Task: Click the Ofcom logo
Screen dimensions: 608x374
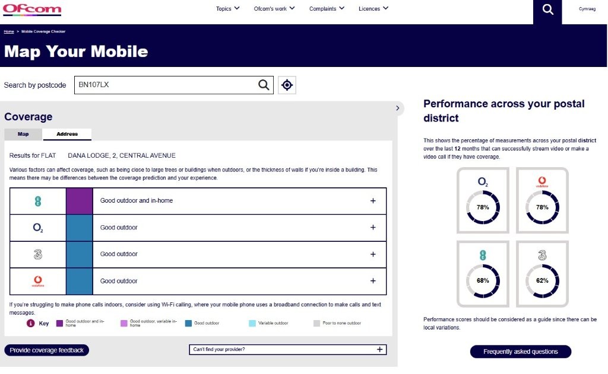Action: click(32, 9)
